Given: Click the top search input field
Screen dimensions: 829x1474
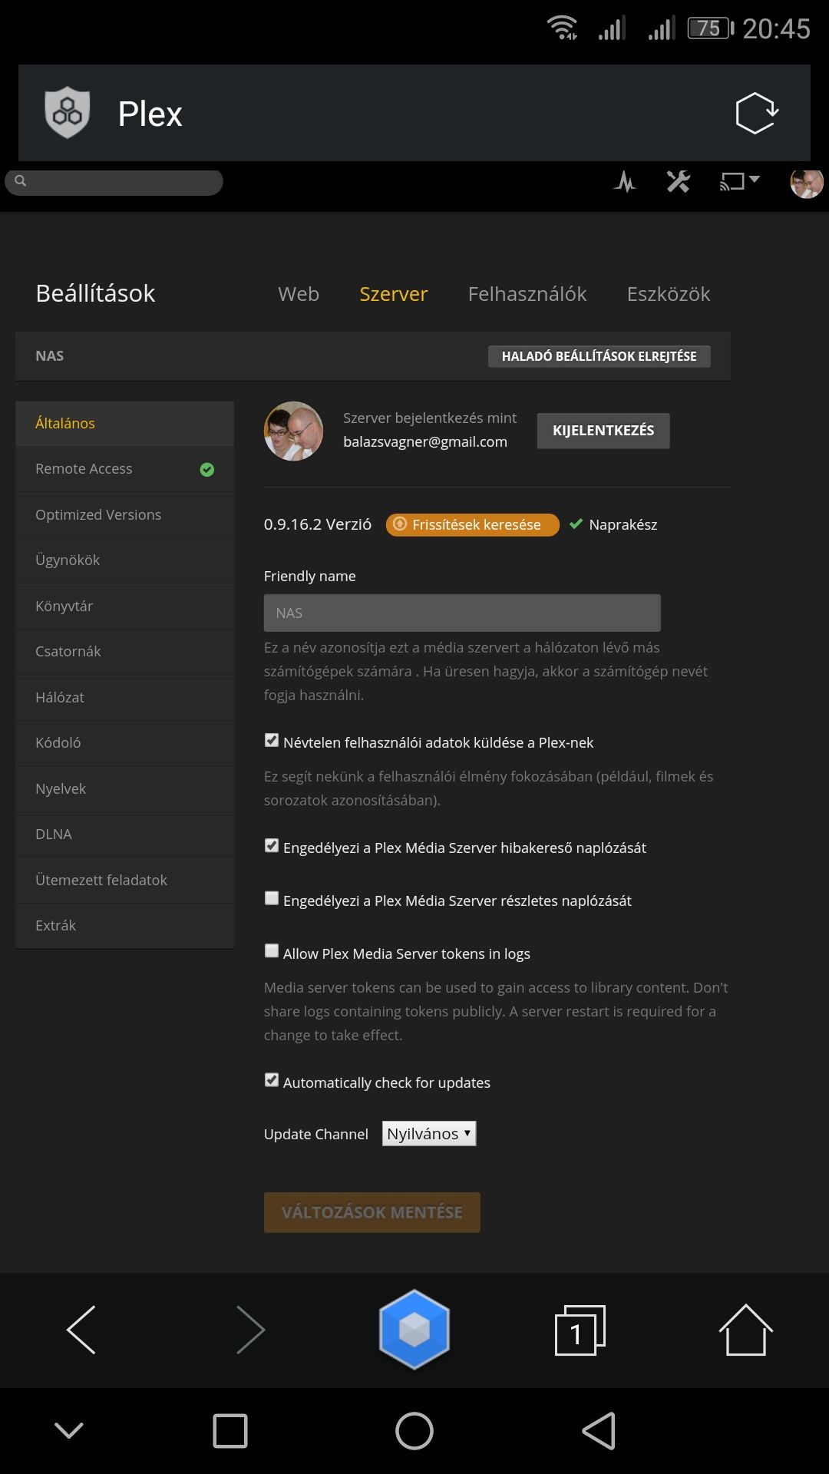Looking at the screenshot, I should [x=114, y=182].
